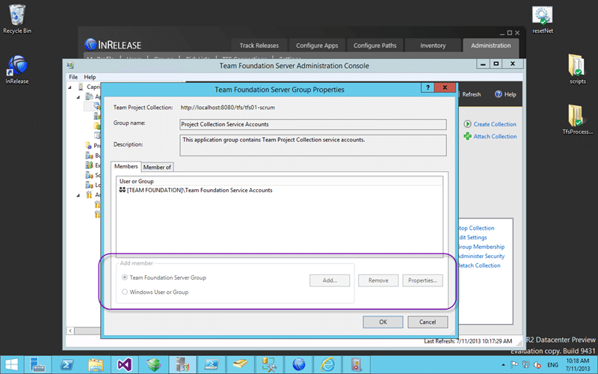Click Refresh in the console toolbar
The height and width of the screenshot is (374, 598).
point(472,94)
